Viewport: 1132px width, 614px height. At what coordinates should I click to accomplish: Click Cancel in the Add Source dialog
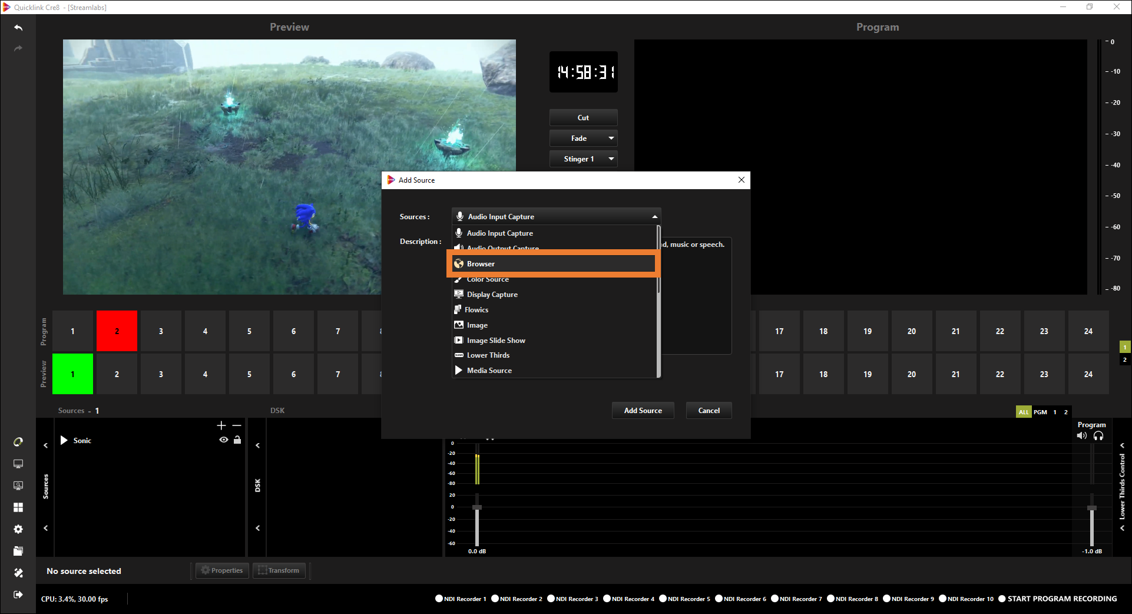709,411
